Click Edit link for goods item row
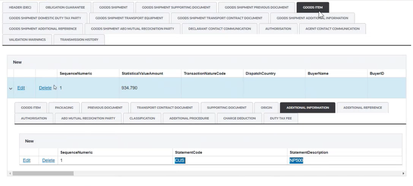Screen dimensions: 413x186 (x=21, y=88)
